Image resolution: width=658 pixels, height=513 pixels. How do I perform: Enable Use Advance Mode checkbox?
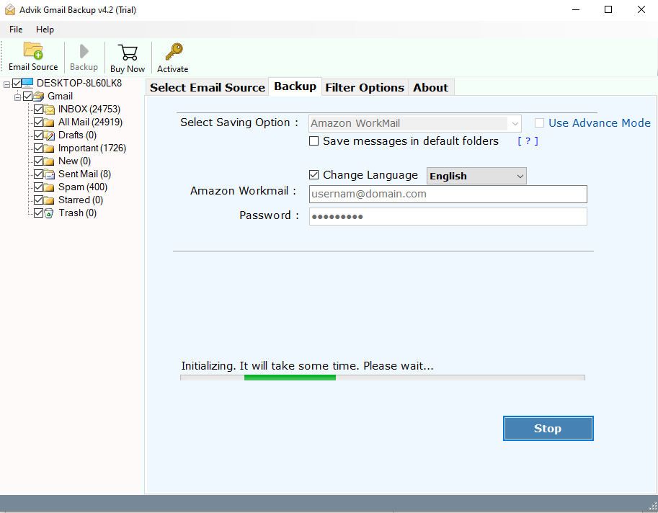(x=539, y=123)
